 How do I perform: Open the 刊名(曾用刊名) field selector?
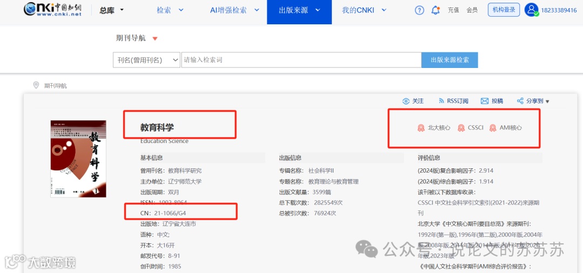click(146, 60)
